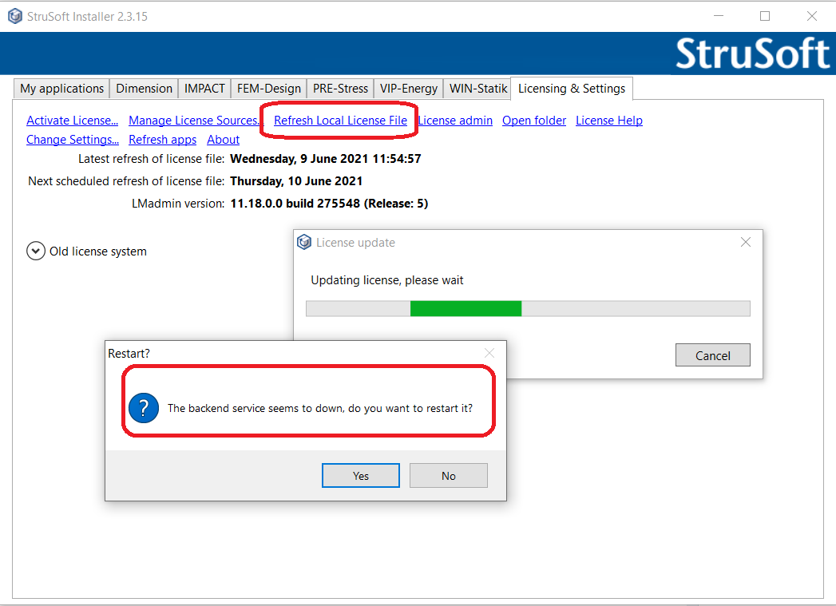Screen dimensions: 836x606
Task: Open the VIP-Energy tab
Action: point(408,89)
